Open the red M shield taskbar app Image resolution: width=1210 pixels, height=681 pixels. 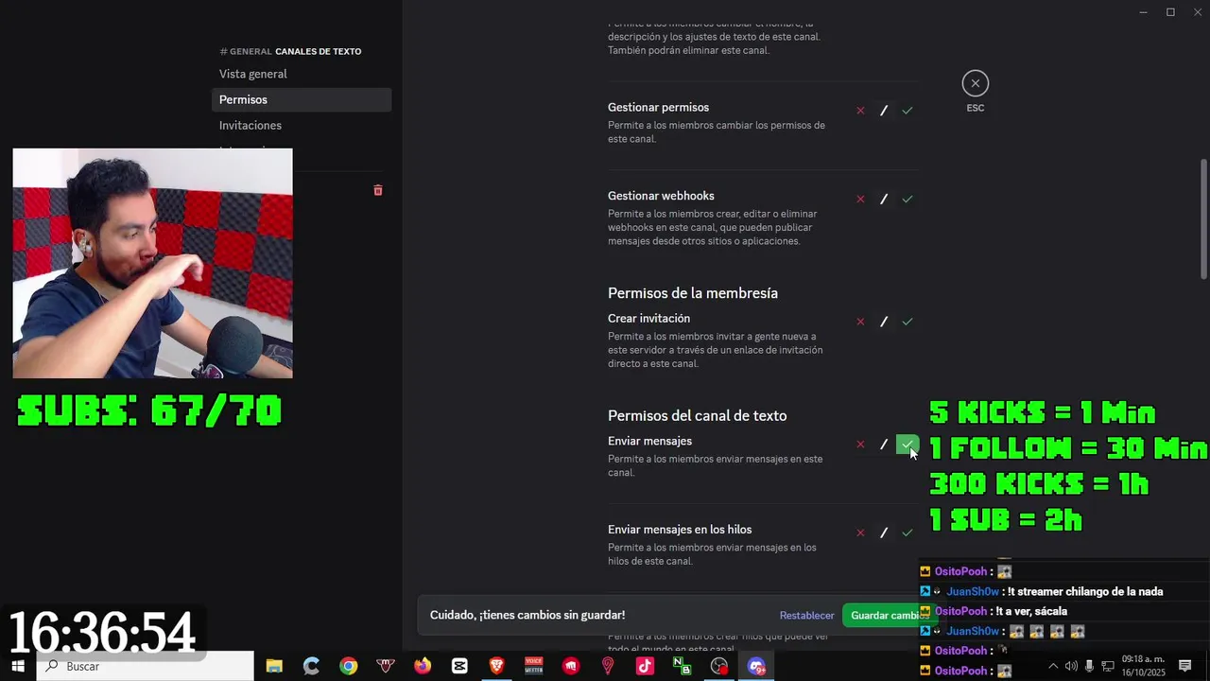tap(386, 666)
